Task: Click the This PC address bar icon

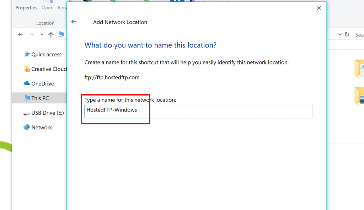Action: point(61,34)
